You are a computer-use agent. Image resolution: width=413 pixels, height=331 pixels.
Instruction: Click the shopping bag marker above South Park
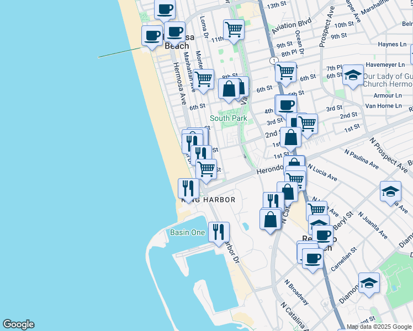(x=229, y=89)
